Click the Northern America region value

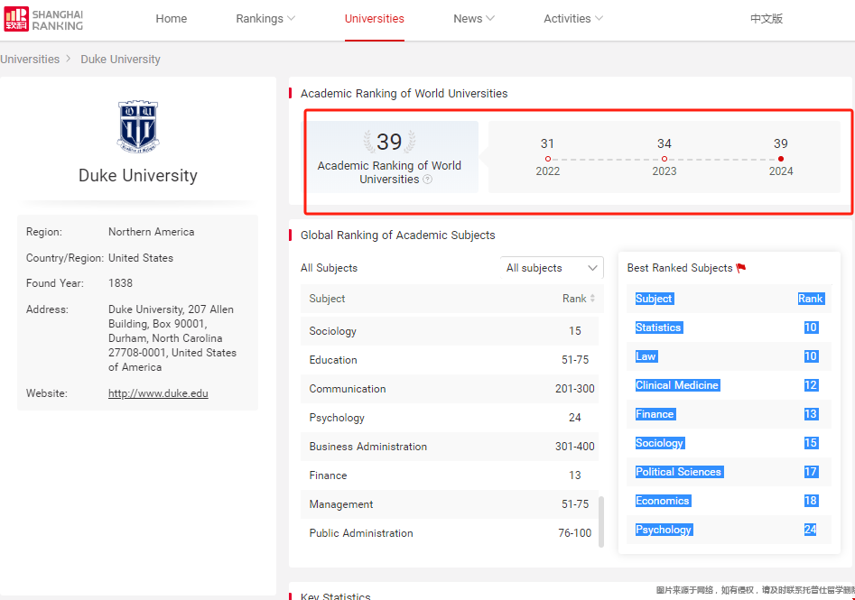(151, 232)
